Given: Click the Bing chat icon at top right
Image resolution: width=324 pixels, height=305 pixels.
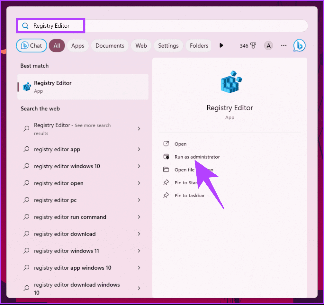Looking at the screenshot, I should click(x=299, y=45).
